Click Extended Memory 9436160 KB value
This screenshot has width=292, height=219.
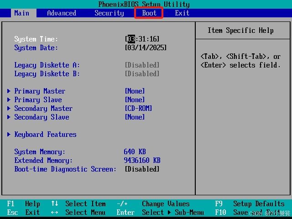tap(142, 160)
